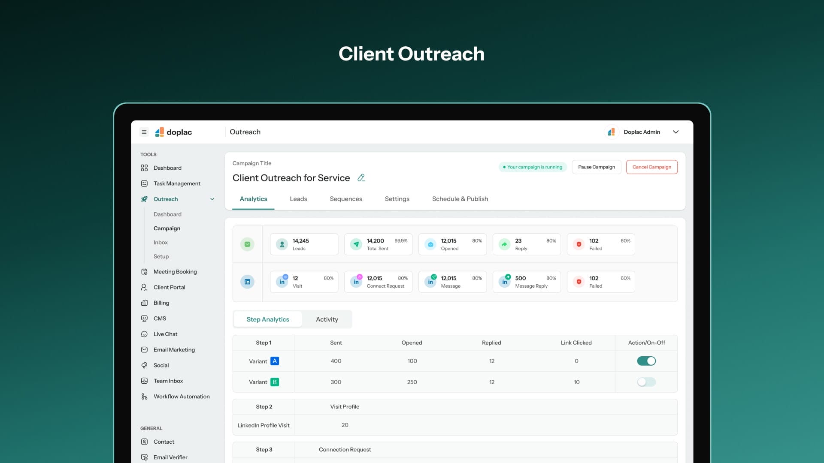Select the green email channel icon in analytics

(x=247, y=244)
